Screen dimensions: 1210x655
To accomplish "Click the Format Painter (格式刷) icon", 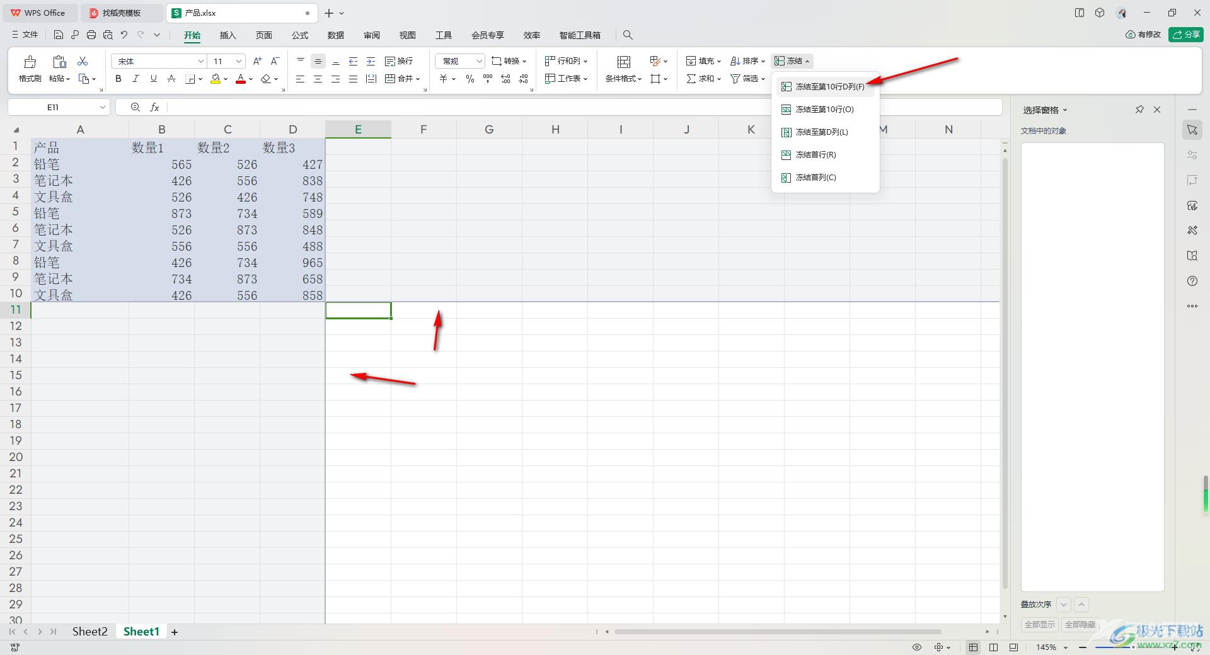I will point(30,62).
